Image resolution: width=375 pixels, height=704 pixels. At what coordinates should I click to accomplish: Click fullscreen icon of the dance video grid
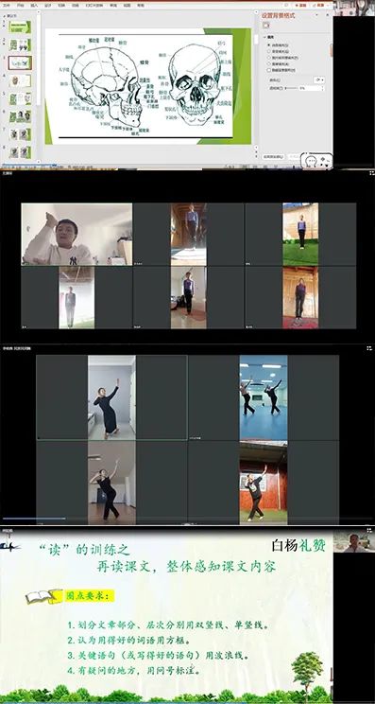coord(370,348)
